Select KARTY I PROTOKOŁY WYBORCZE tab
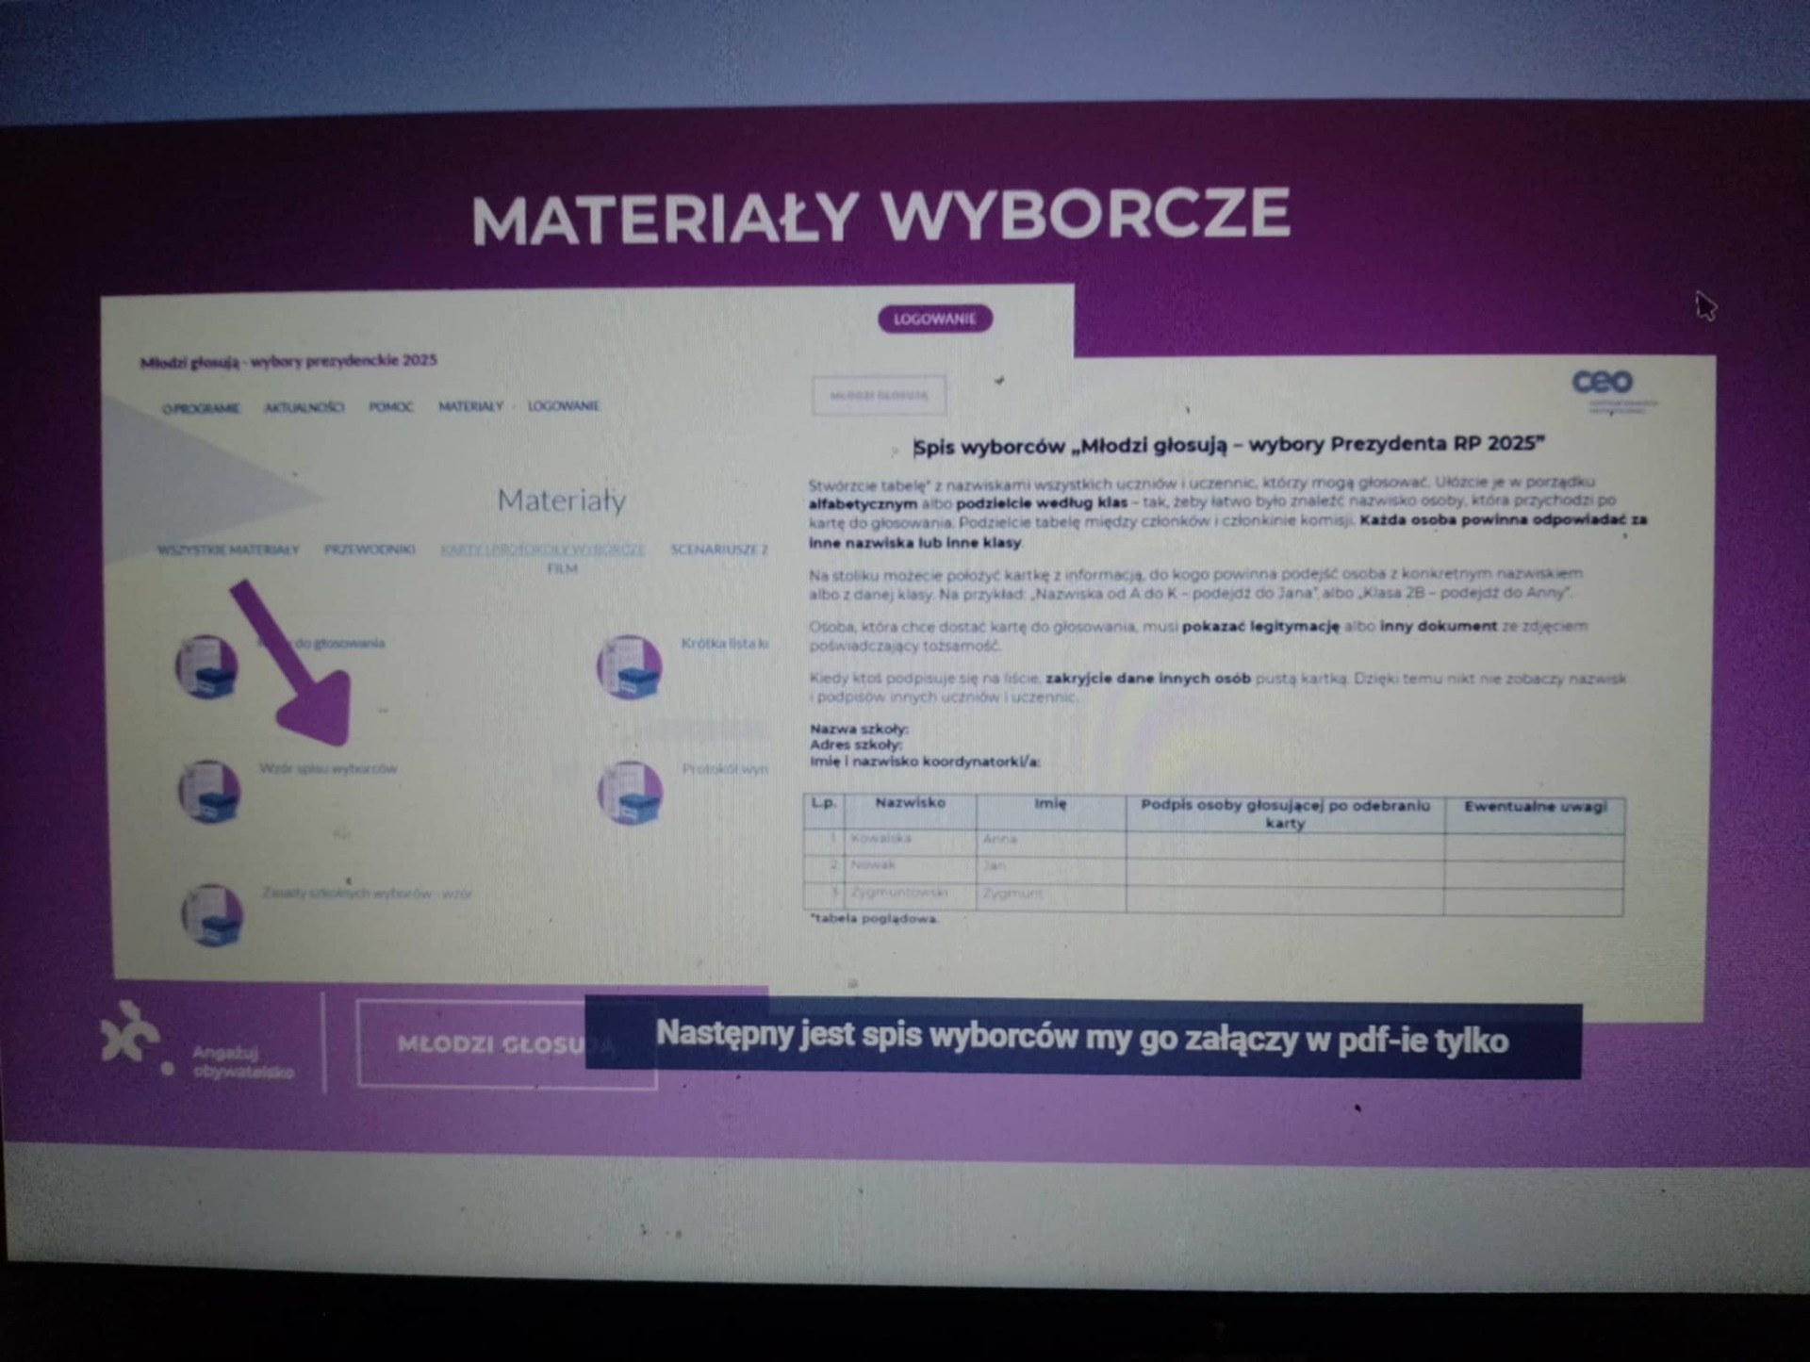 (543, 549)
